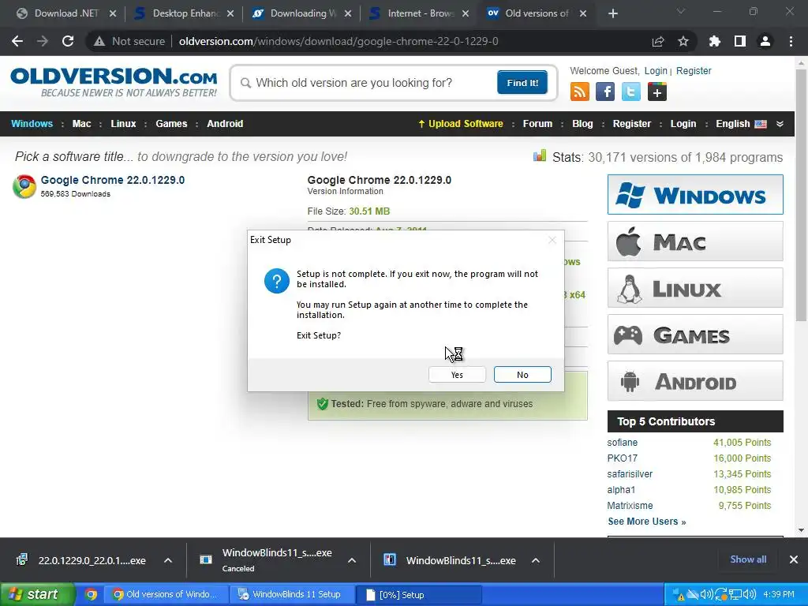
Task: Click the OldVersion.com logo
Action: click(x=114, y=82)
